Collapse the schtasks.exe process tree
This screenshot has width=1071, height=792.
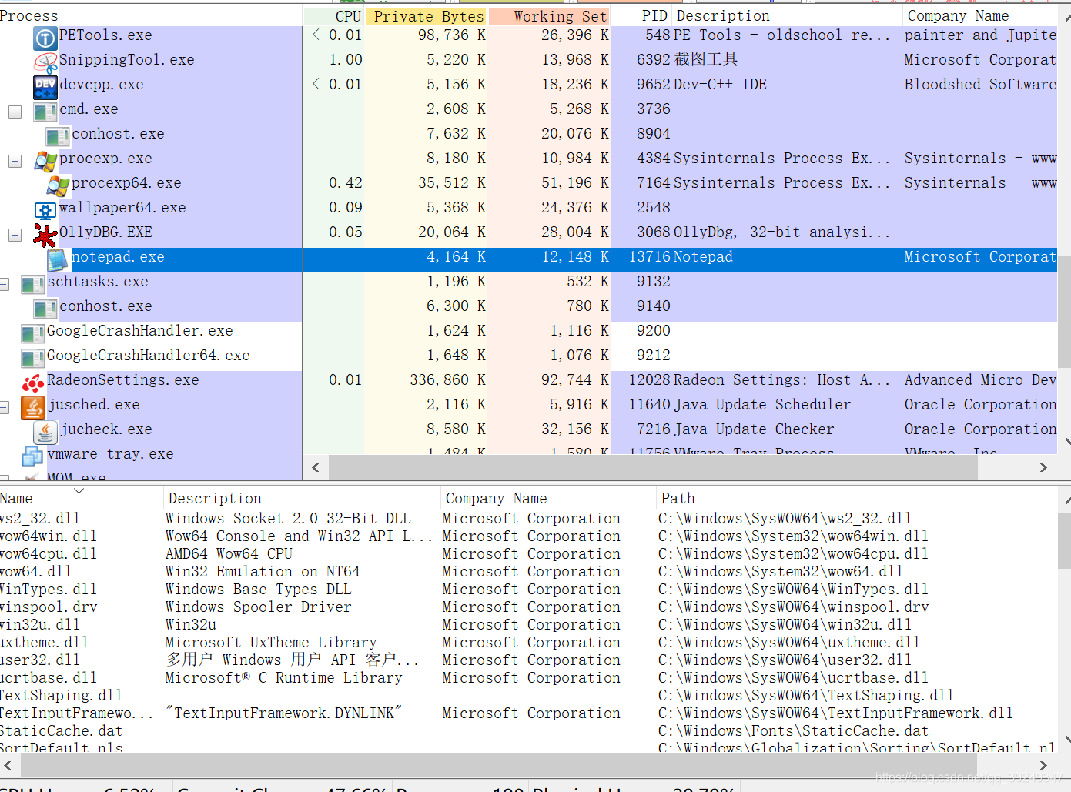pos(4,284)
